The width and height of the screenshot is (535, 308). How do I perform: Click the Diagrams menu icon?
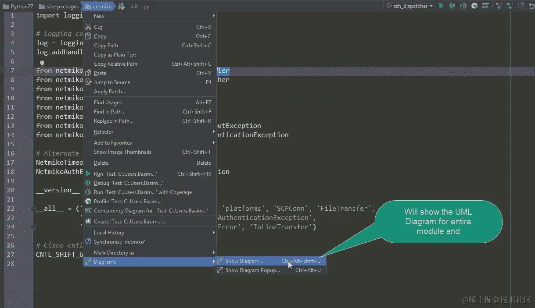tap(88, 262)
